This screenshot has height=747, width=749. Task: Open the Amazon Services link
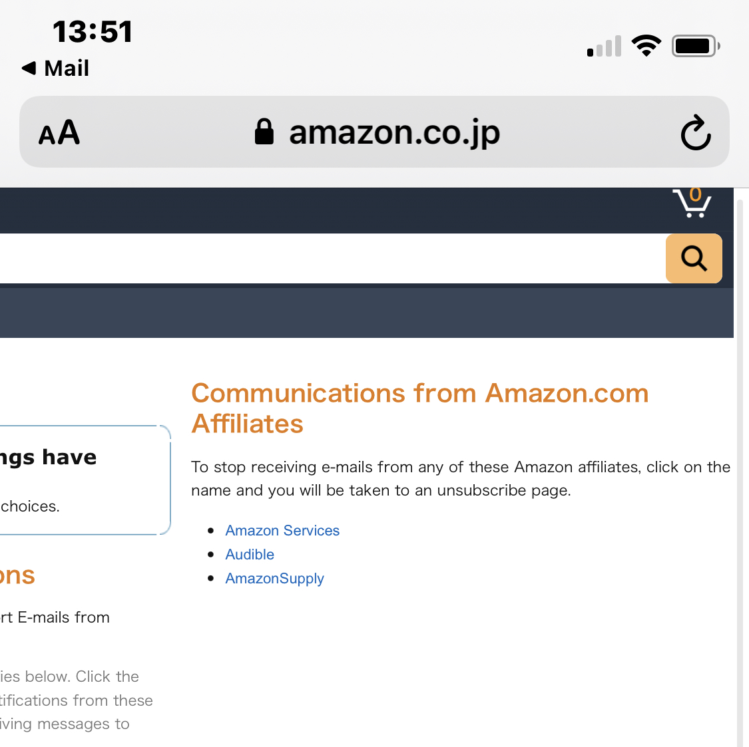[282, 531]
